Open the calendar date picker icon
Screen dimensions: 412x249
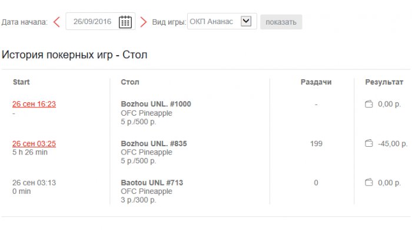click(125, 22)
